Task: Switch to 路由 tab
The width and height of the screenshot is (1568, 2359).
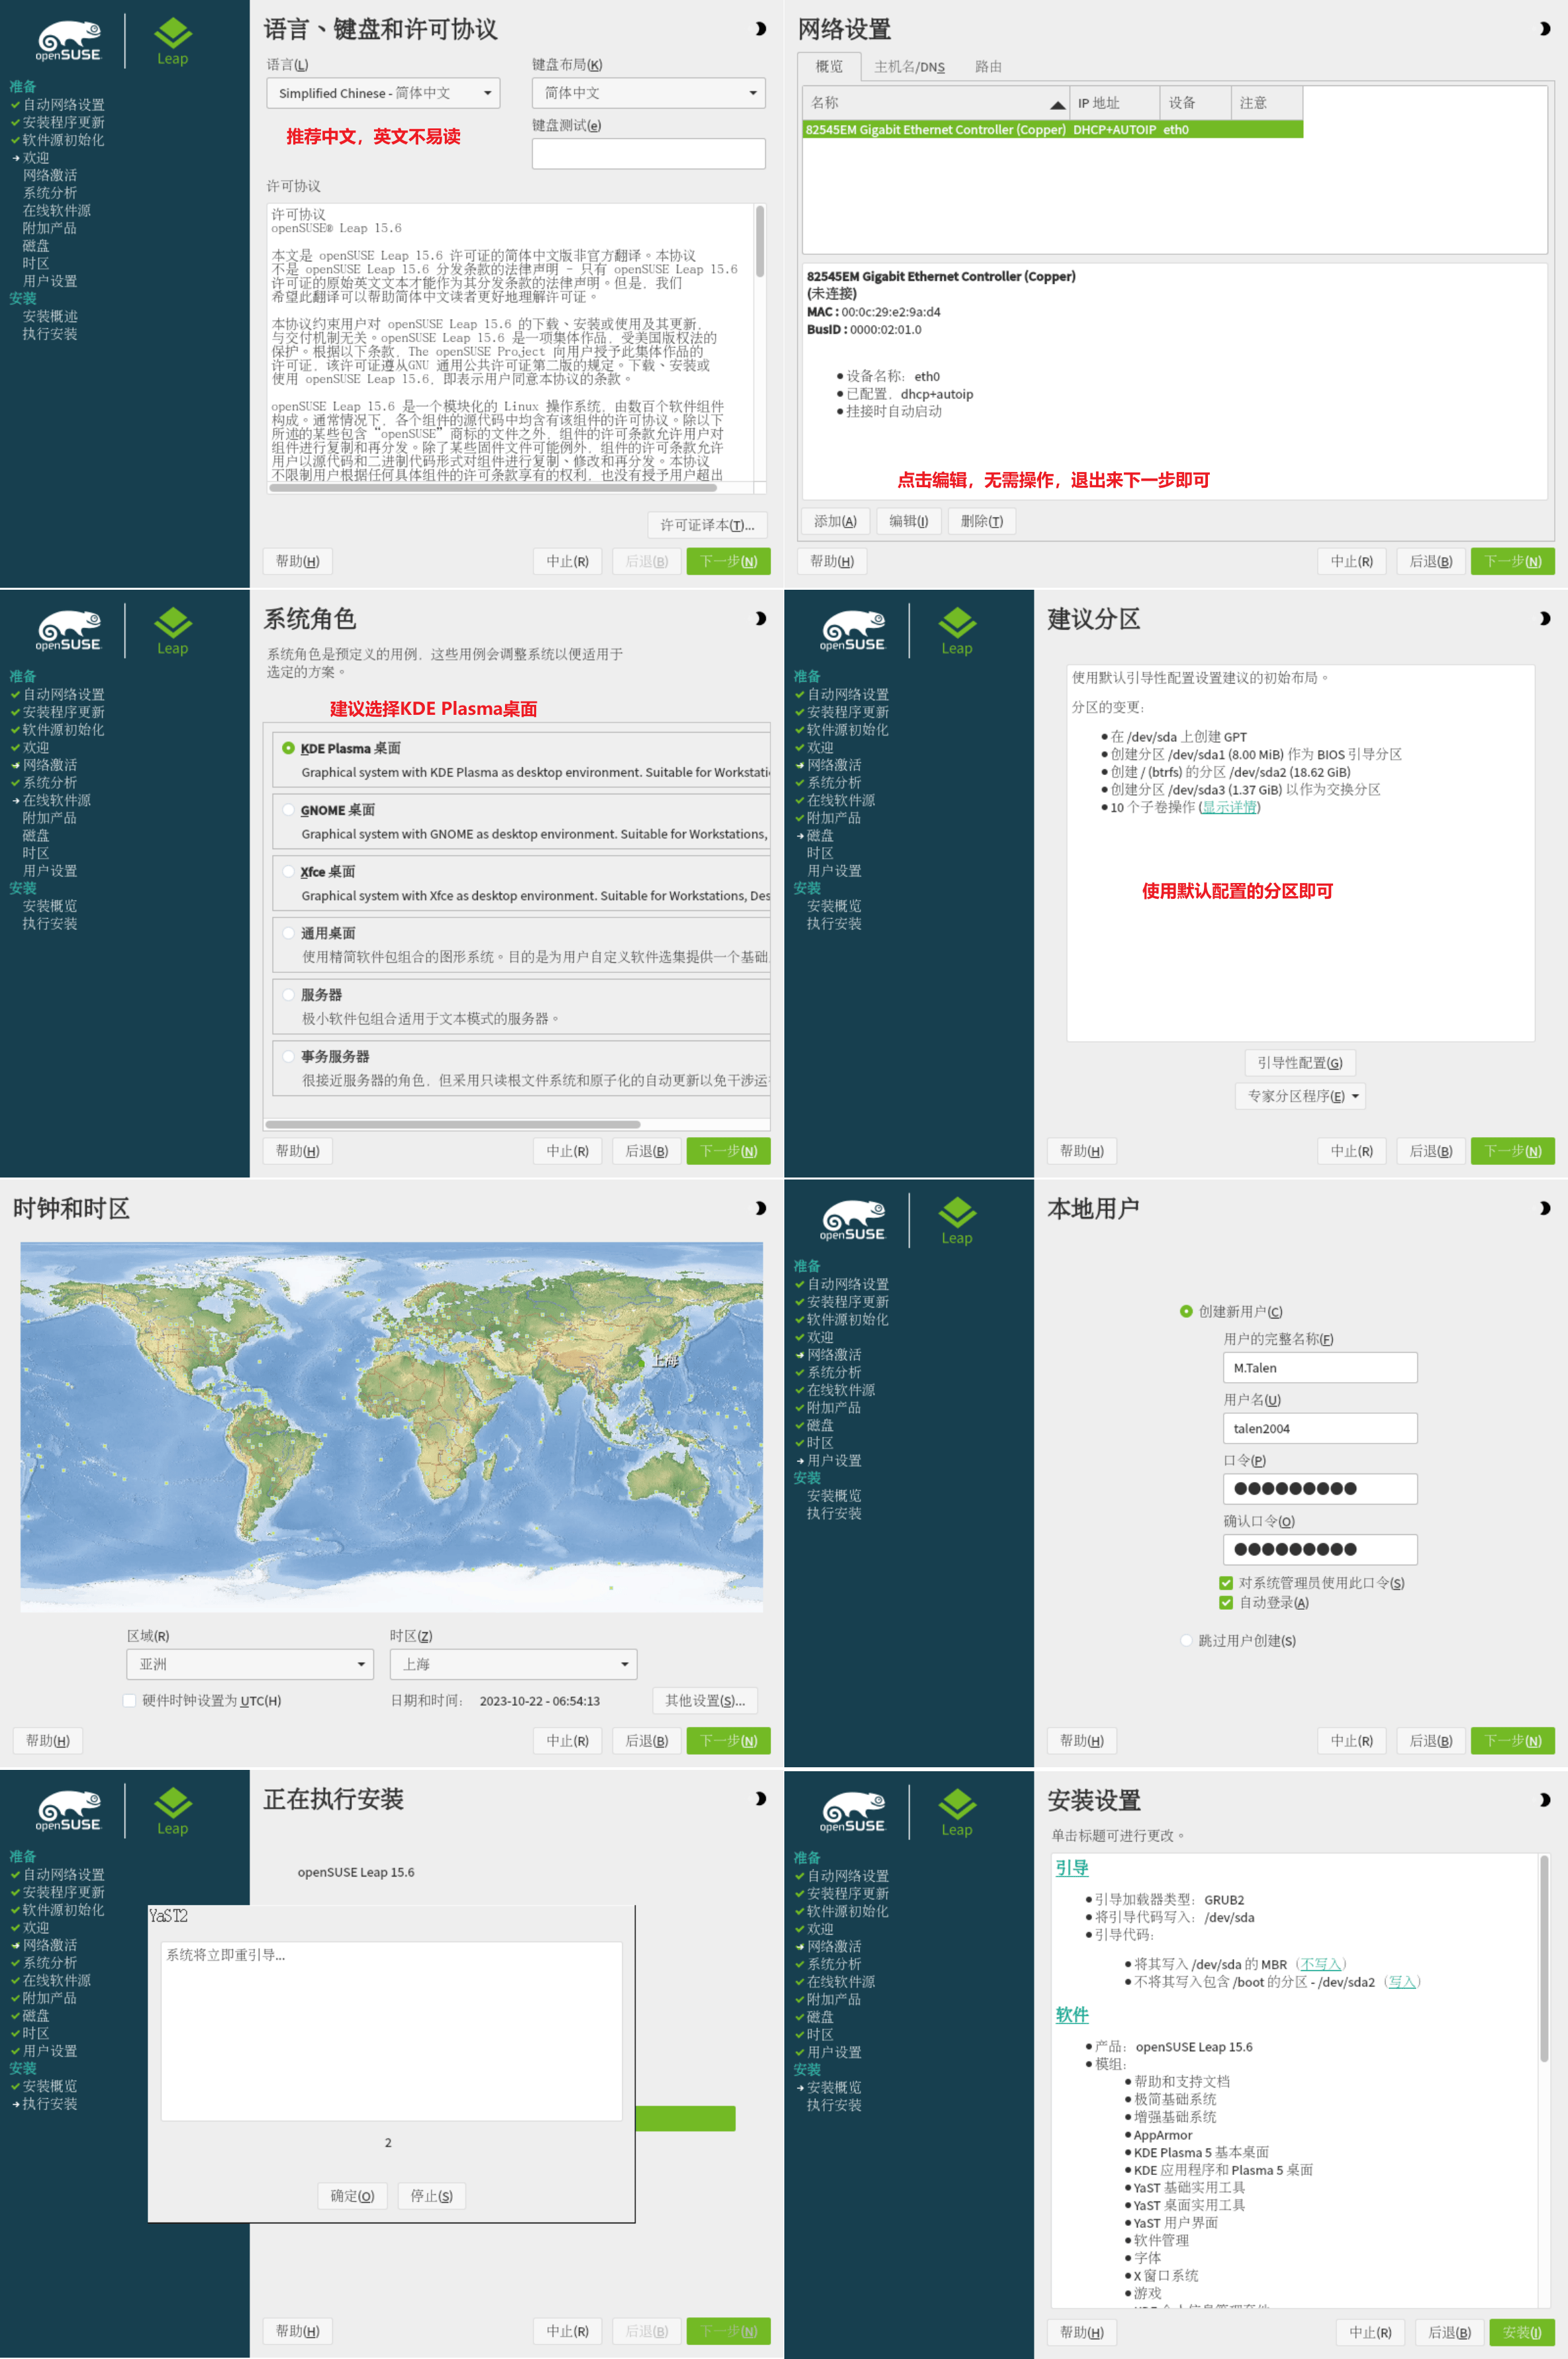Action: [x=988, y=67]
